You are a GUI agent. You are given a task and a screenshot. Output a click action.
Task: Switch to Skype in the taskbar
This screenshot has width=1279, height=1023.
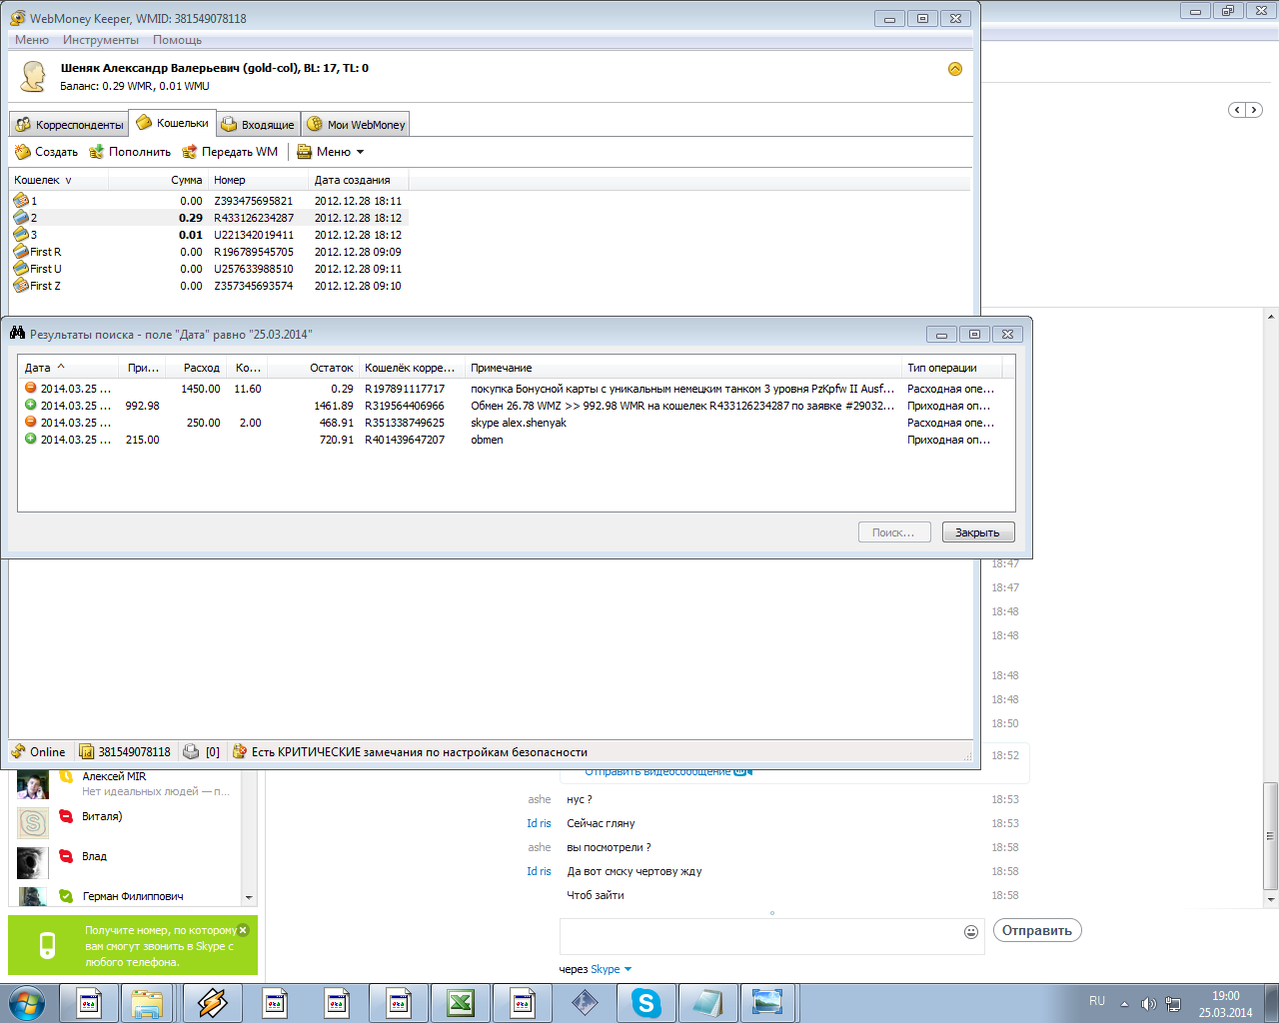[646, 1003]
